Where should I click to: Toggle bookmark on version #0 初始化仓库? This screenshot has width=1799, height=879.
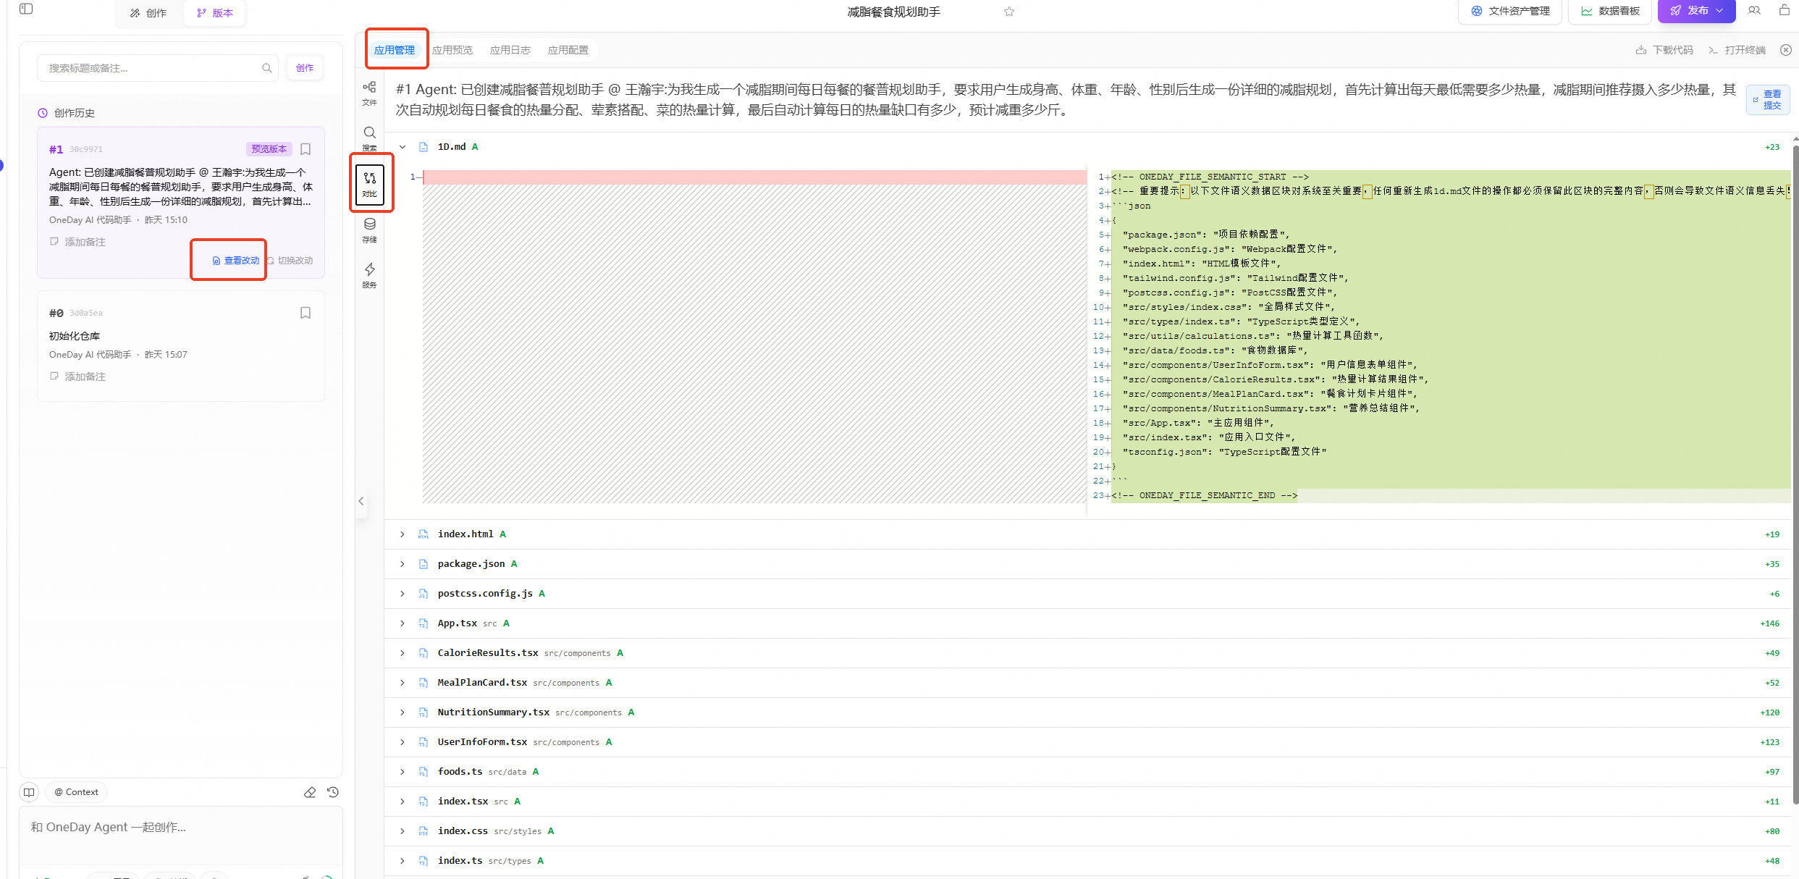tap(306, 313)
